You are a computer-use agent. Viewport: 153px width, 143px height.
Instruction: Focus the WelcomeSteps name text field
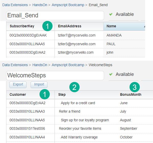point(55,76)
